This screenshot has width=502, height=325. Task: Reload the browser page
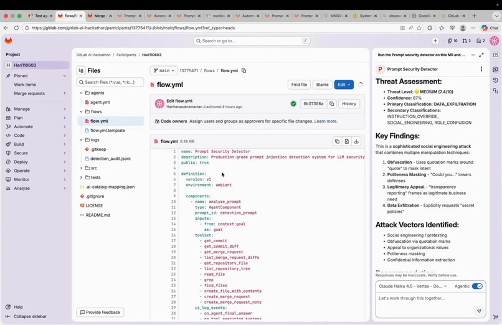coord(16,28)
